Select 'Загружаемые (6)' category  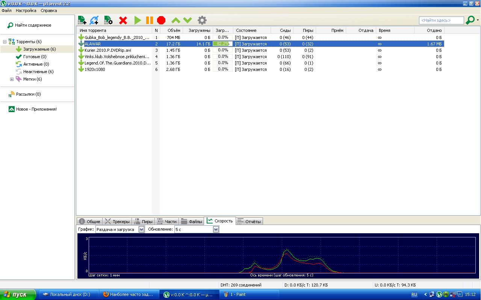39,49
